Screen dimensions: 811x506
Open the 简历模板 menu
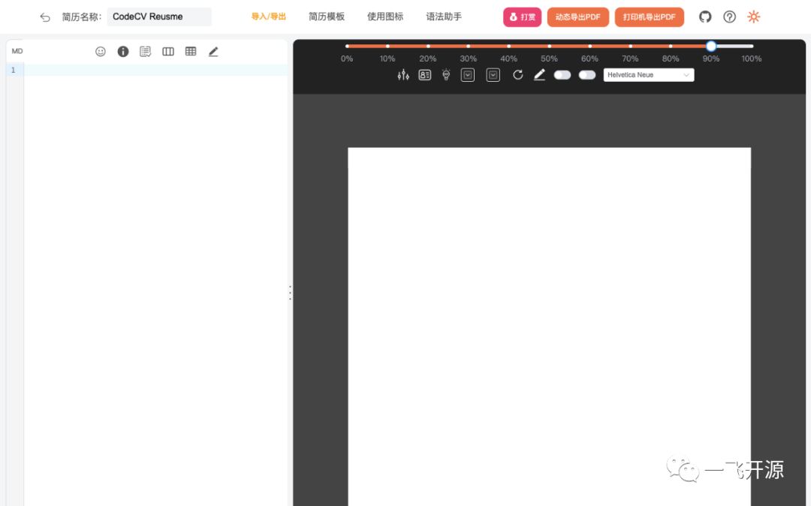pyautogui.click(x=327, y=17)
